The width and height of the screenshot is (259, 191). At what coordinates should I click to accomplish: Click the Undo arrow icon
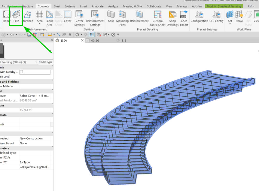tap(12, 35)
